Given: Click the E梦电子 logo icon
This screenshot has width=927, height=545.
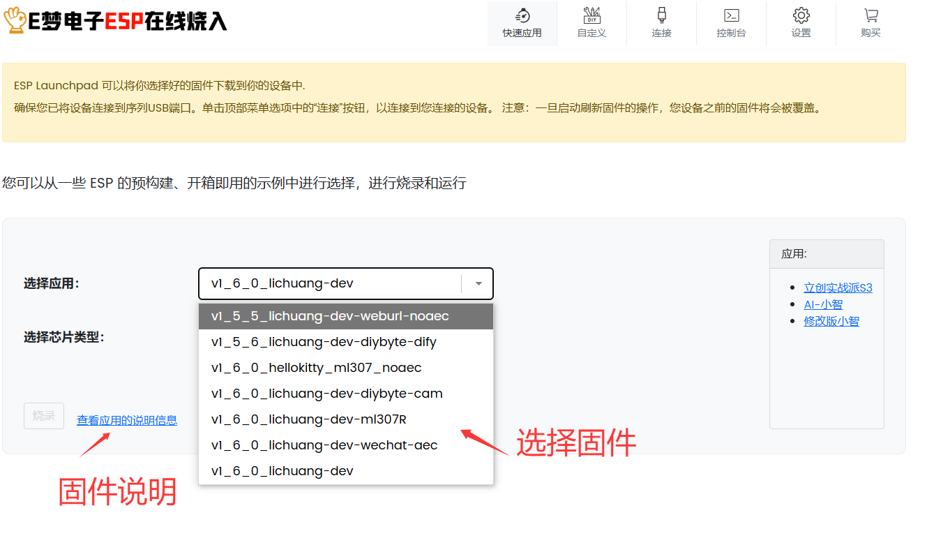Looking at the screenshot, I should [x=14, y=21].
